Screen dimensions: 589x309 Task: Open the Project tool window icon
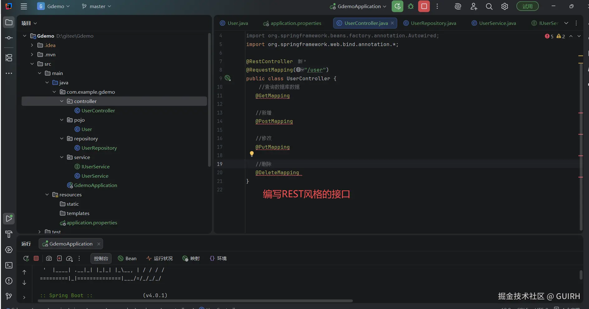click(x=9, y=22)
